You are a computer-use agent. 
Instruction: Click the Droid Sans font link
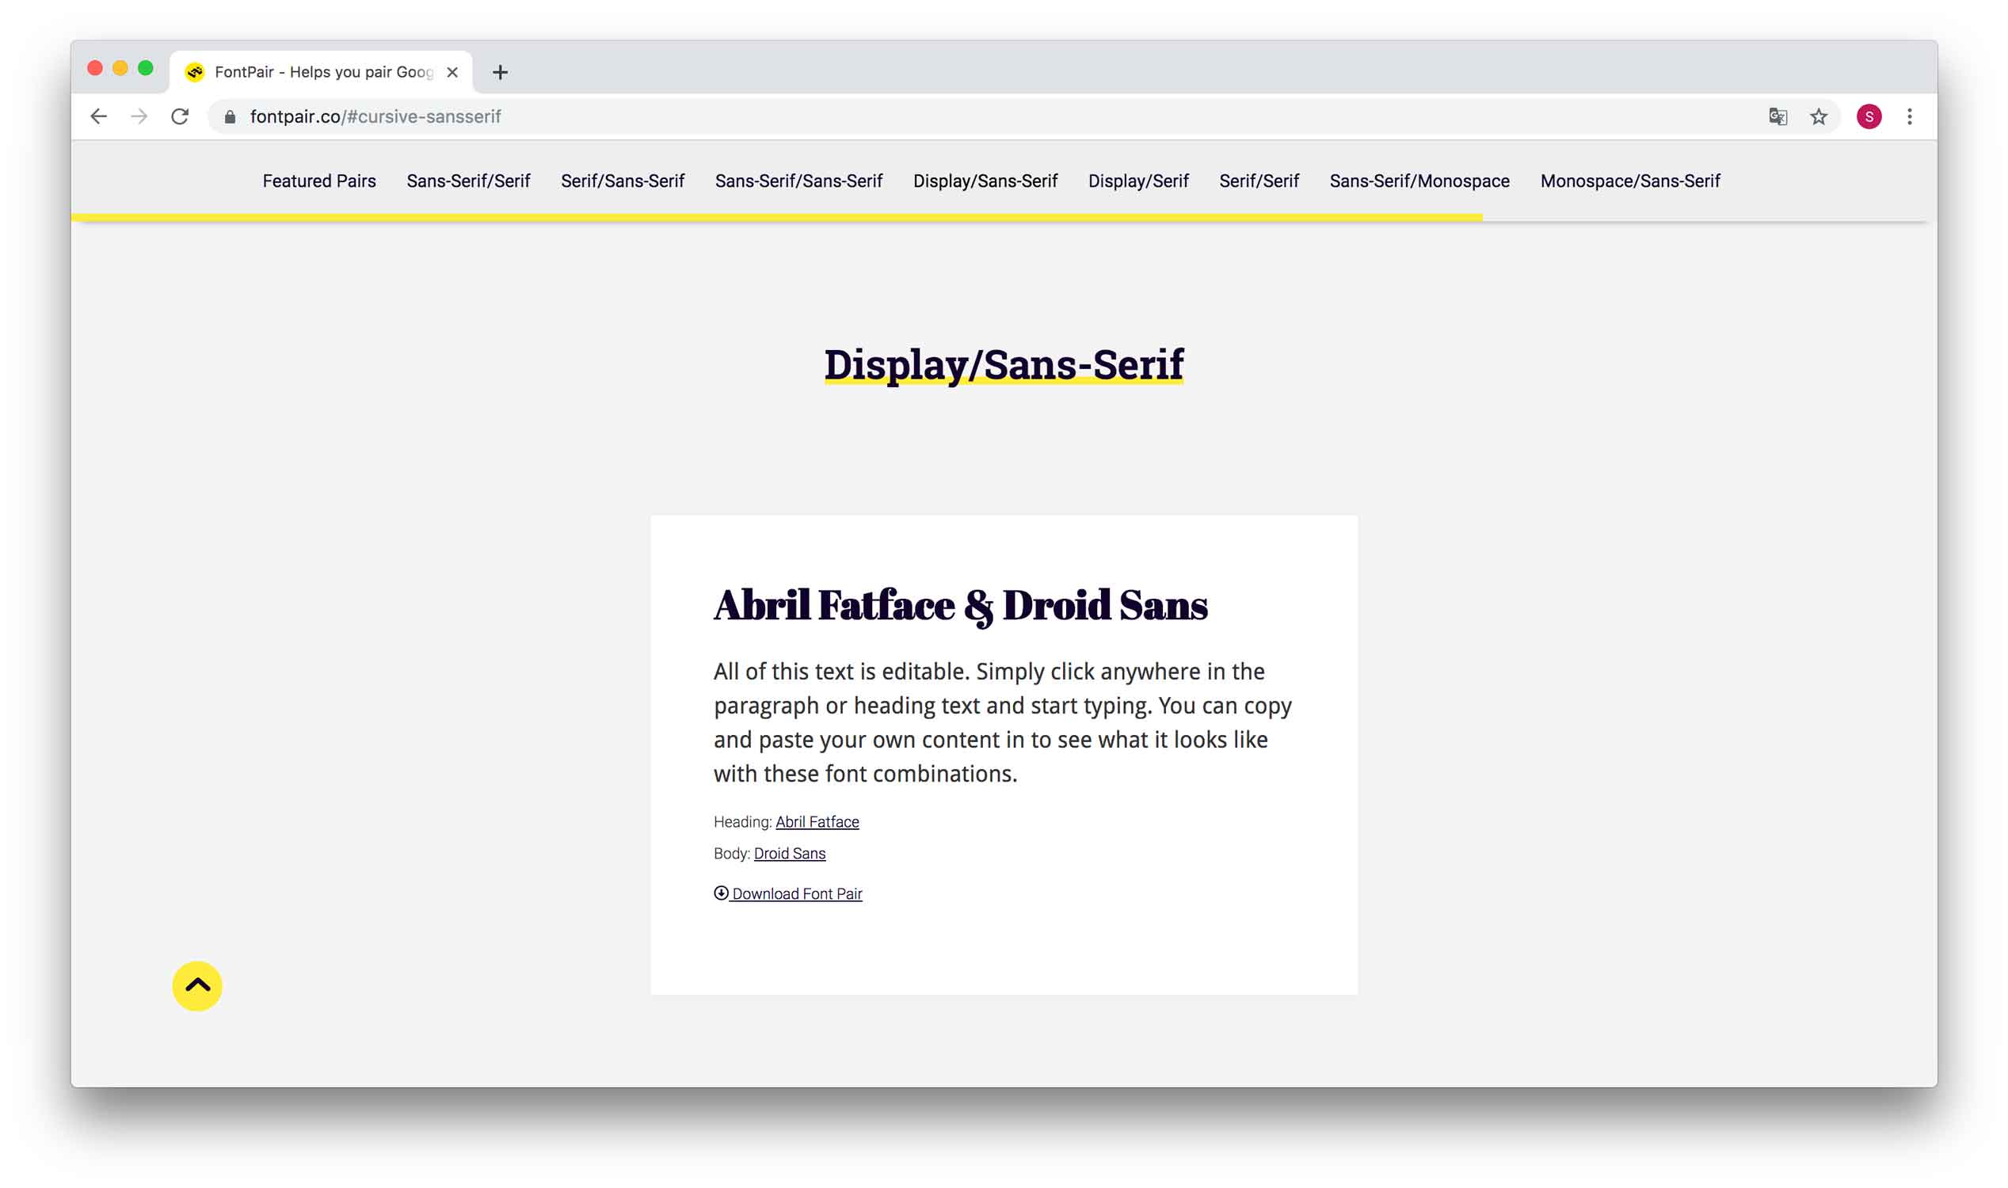point(790,853)
